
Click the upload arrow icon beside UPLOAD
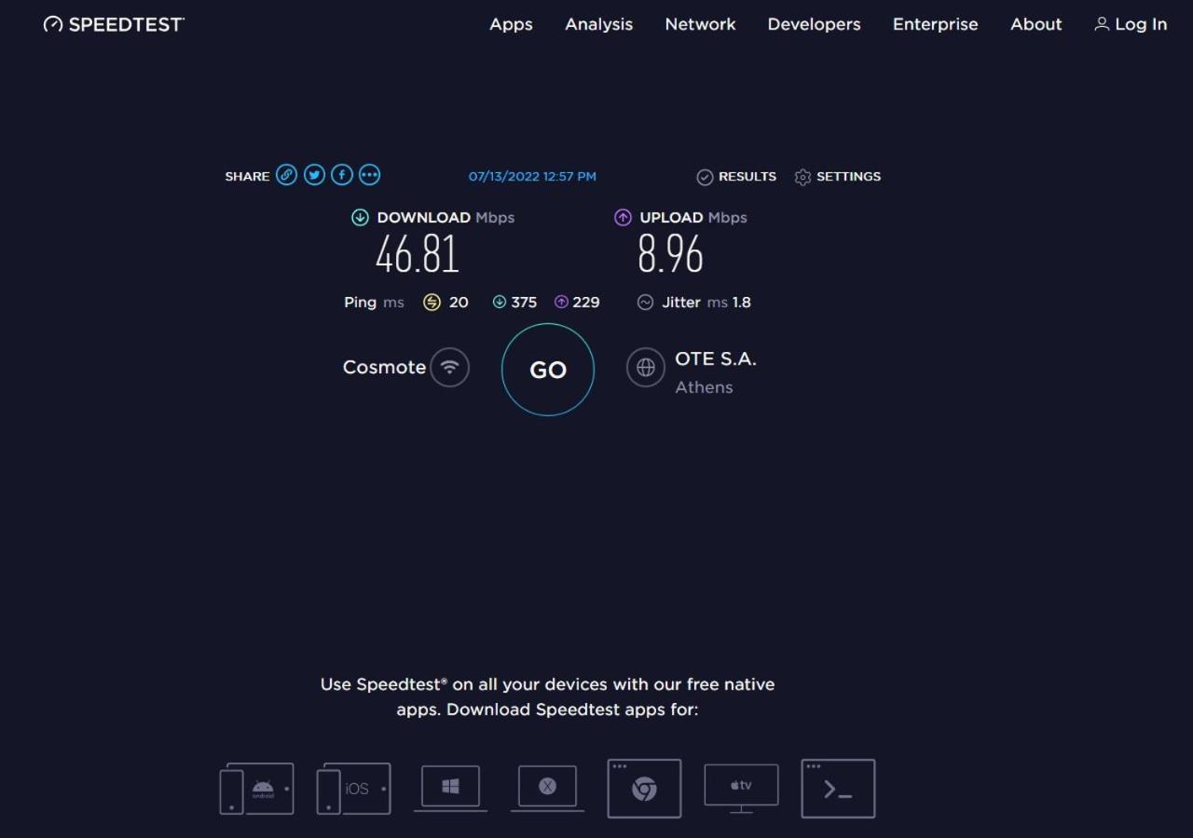623,217
